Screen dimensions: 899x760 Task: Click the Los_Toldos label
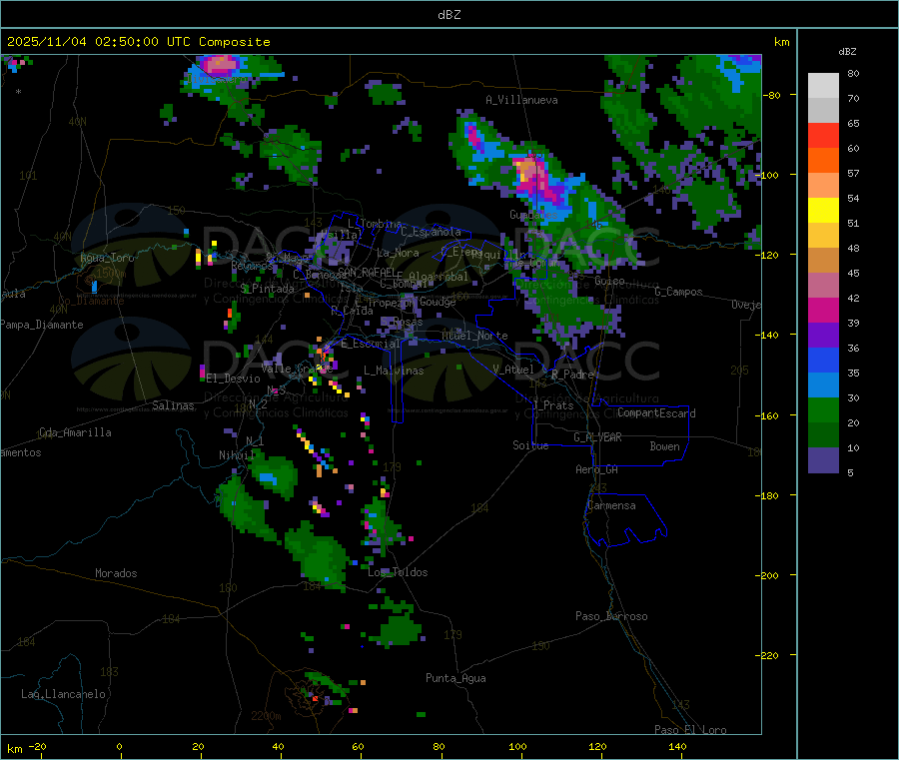pos(398,572)
